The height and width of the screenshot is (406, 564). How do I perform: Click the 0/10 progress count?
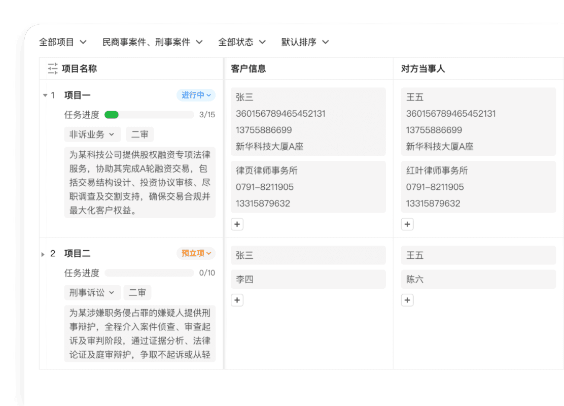click(207, 273)
